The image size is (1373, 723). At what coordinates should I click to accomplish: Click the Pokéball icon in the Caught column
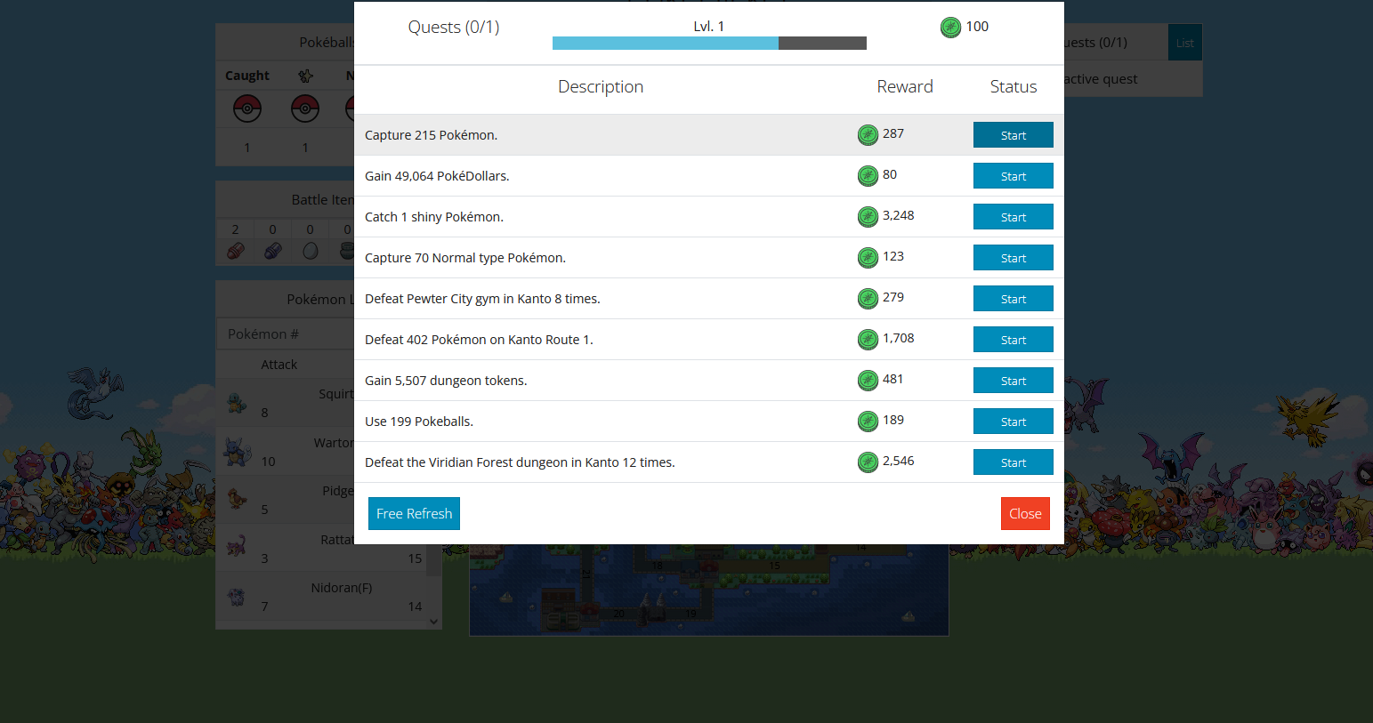tap(247, 108)
